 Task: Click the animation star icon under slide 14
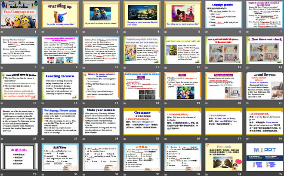(x=247, y=67)
